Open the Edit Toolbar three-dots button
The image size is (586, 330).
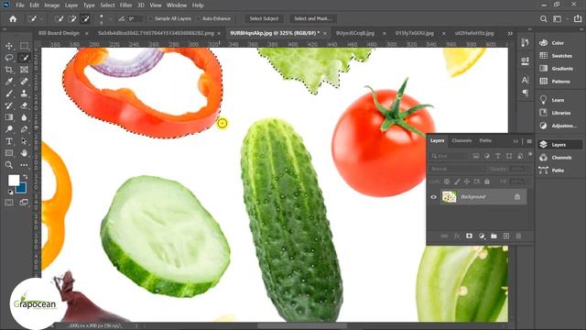click(x=24, y=165)
